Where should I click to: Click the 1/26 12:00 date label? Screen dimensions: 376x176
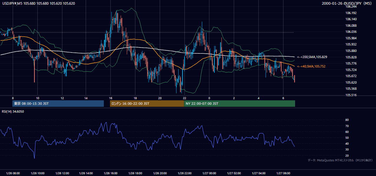tap(62, 173)
